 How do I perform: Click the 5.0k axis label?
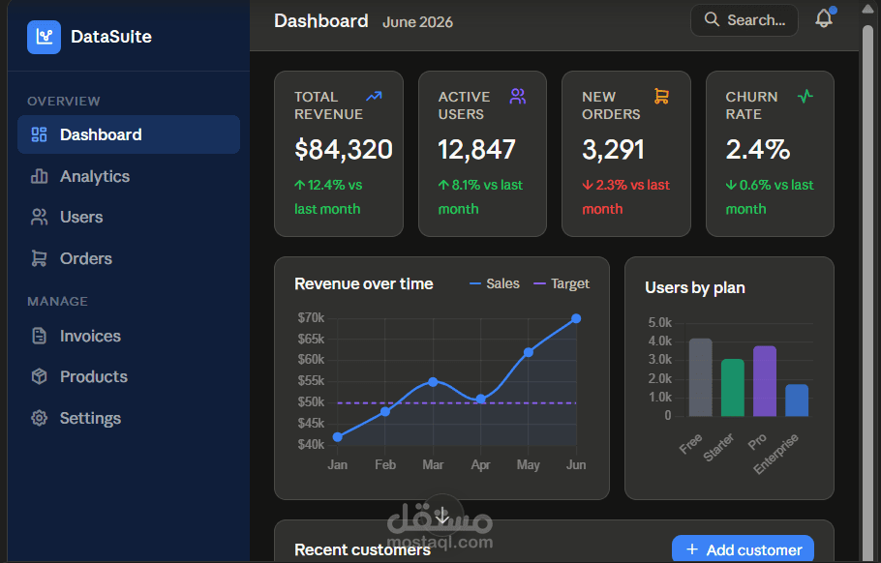point(660,323)
